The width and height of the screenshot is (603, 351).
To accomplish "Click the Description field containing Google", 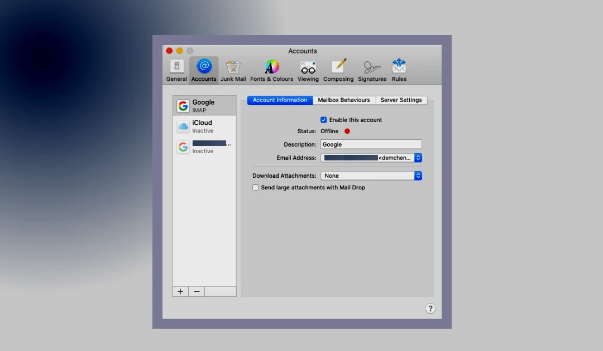I will pyautogui.click(x=371, y=144).
